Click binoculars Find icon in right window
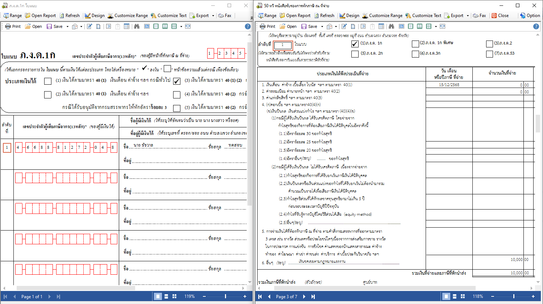Viewport: 543px width, 304px height. point(391,26)
